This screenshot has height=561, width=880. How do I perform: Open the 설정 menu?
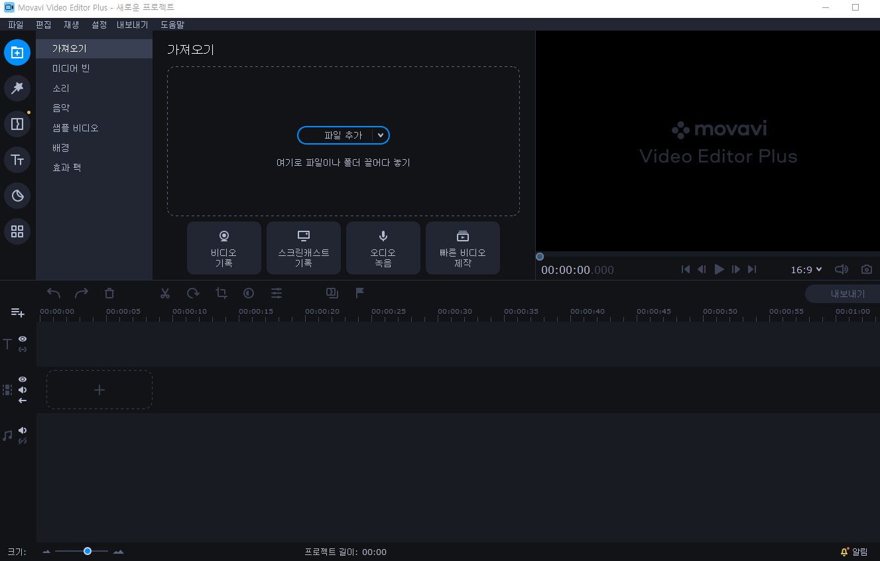99,25
